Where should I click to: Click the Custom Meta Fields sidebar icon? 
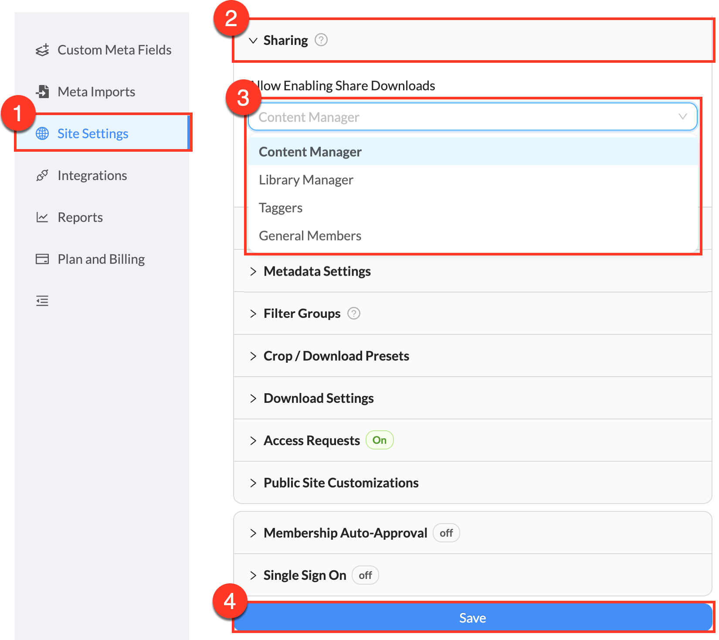(42, 50)
